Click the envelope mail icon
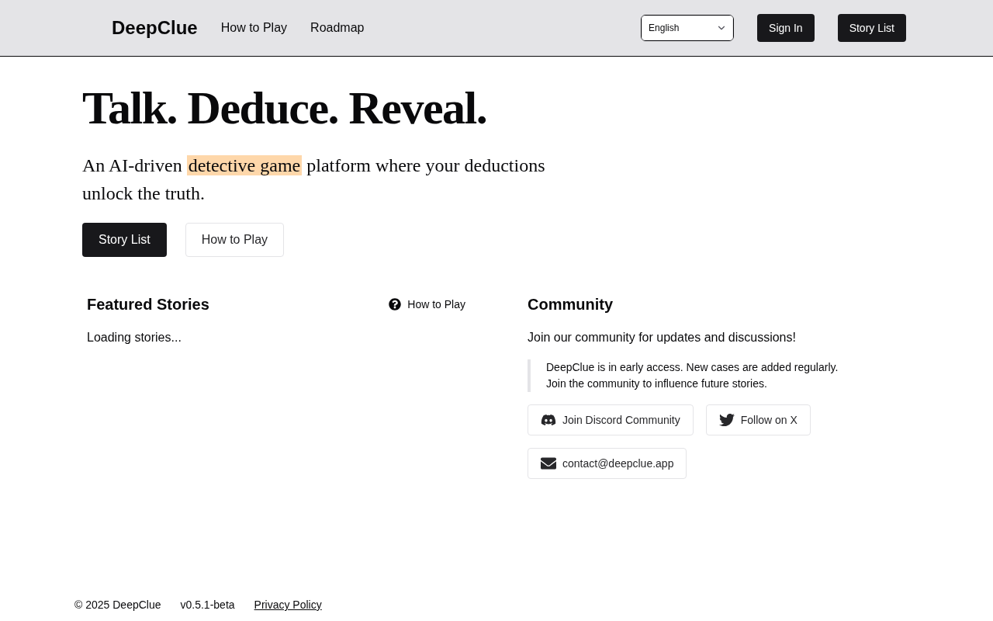993x621 pixels. point(548,463)
